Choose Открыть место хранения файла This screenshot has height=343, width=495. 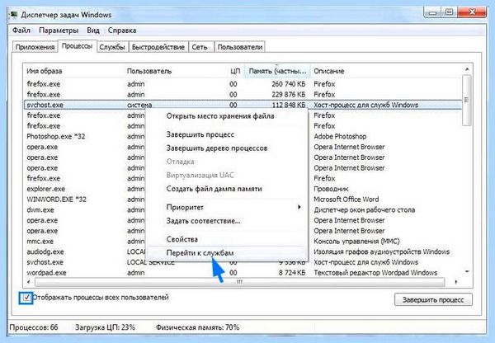coord(220,116)
